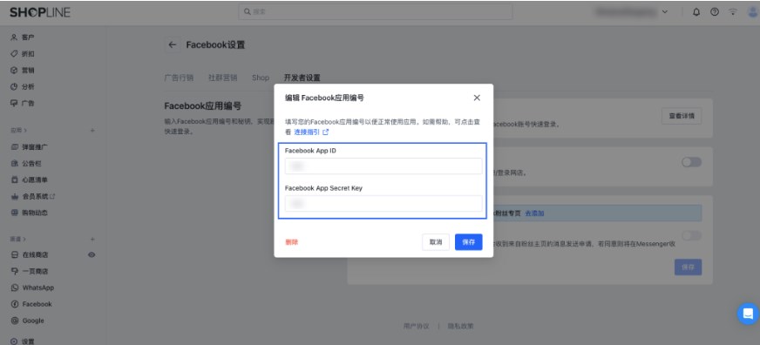Click the 取消 cancel button

[436, 242]
